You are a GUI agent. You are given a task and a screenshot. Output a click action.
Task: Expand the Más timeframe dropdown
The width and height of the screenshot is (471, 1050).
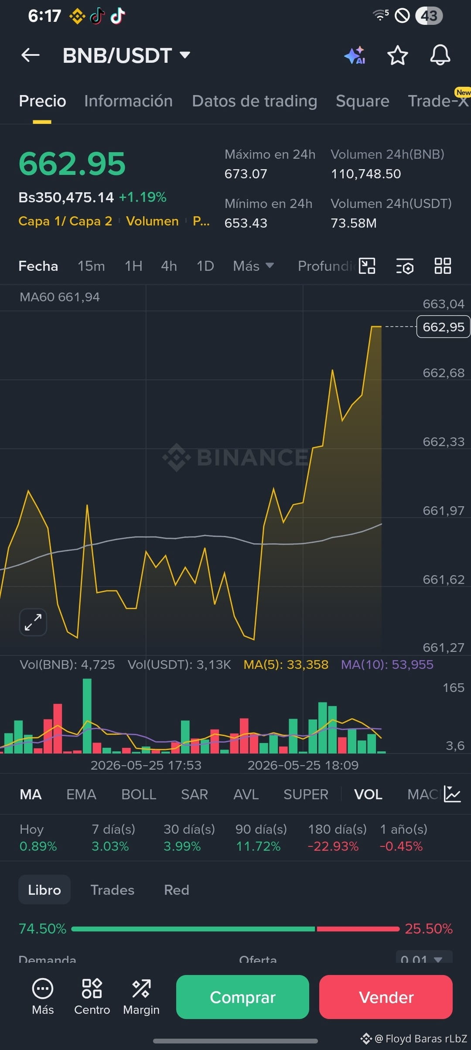pyautogui.click(x=253, y=266)
